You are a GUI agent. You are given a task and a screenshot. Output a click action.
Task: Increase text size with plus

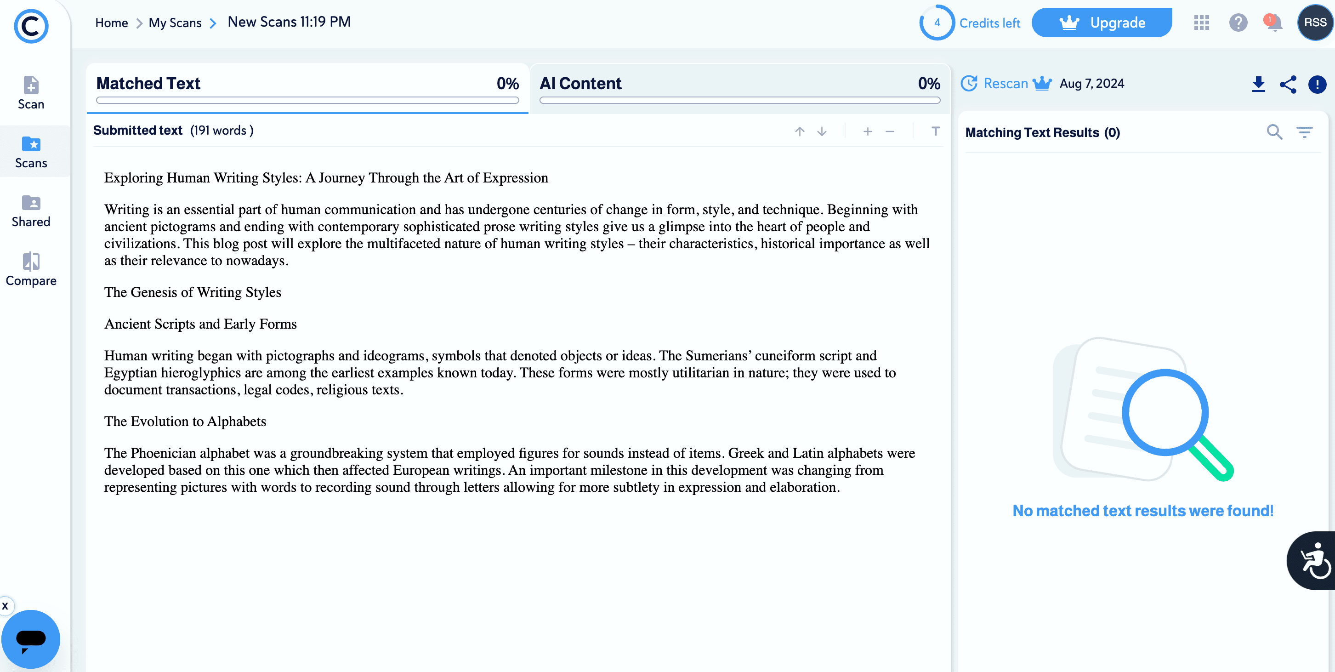(868, 131)
